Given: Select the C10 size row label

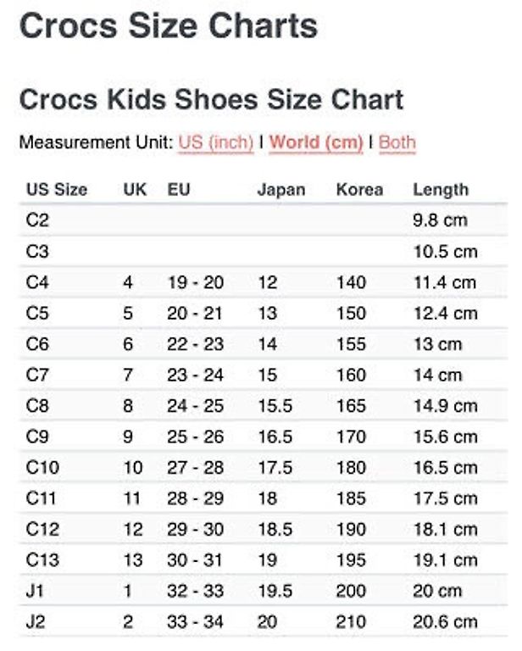Looking at the screenshot, I should pyautogui.click(x=42, y=468).
